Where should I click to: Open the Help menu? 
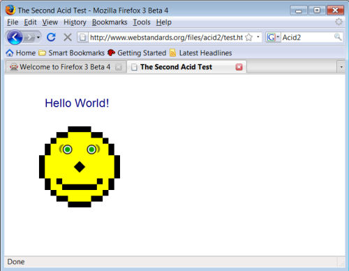164,22
